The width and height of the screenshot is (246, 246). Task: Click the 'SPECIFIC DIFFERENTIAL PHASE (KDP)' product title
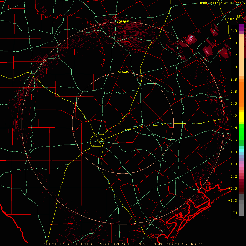pyautogui.click(x=84, y=244)
